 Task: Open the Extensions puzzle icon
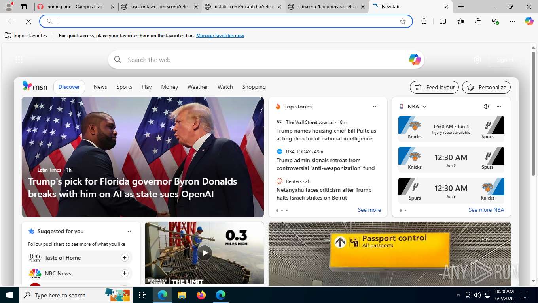[424, 21]
